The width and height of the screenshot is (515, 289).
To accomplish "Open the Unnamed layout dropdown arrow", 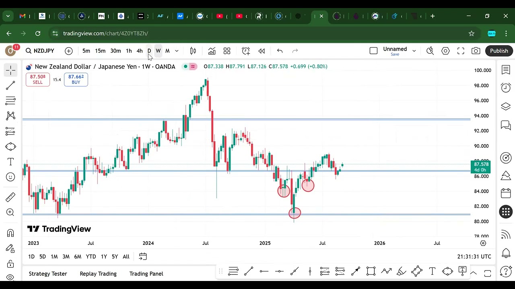I will (414, 51).
